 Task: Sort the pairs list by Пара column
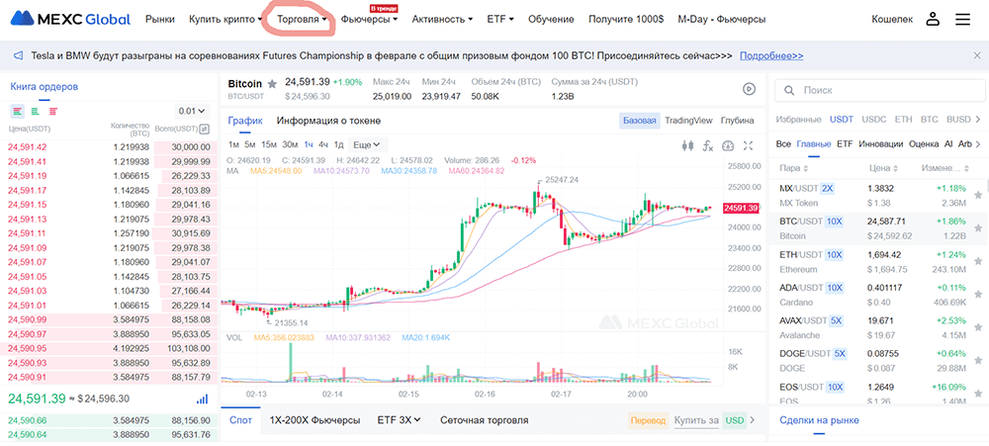(x=794, y=169)
